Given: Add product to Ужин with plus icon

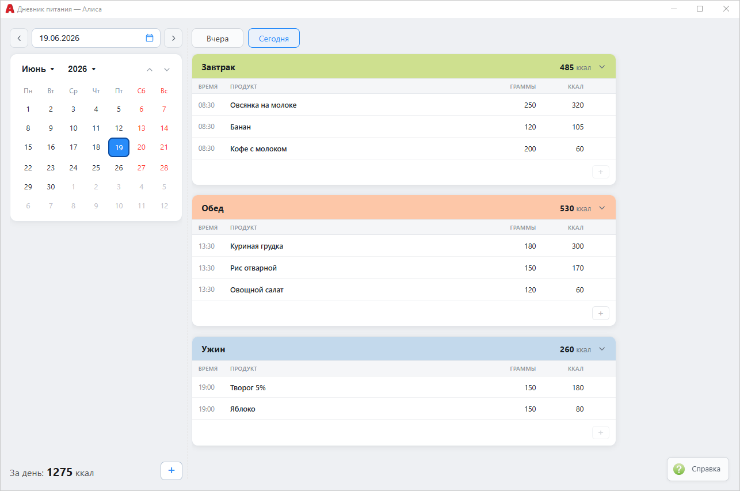Looking at the screenshot, I should click(600, 432).
